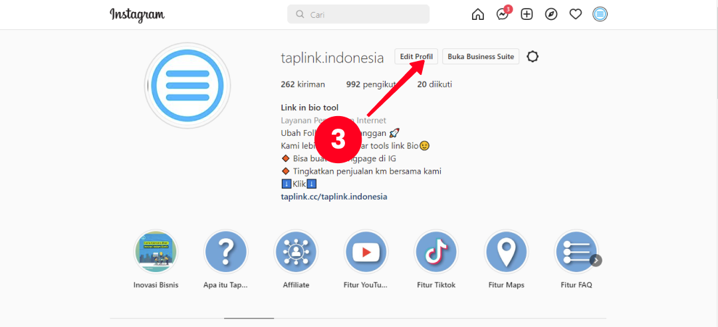This screenshot has width=718, height=327.
Task: Show more highlights with the right arrow
Action: (x=596, y=260)
